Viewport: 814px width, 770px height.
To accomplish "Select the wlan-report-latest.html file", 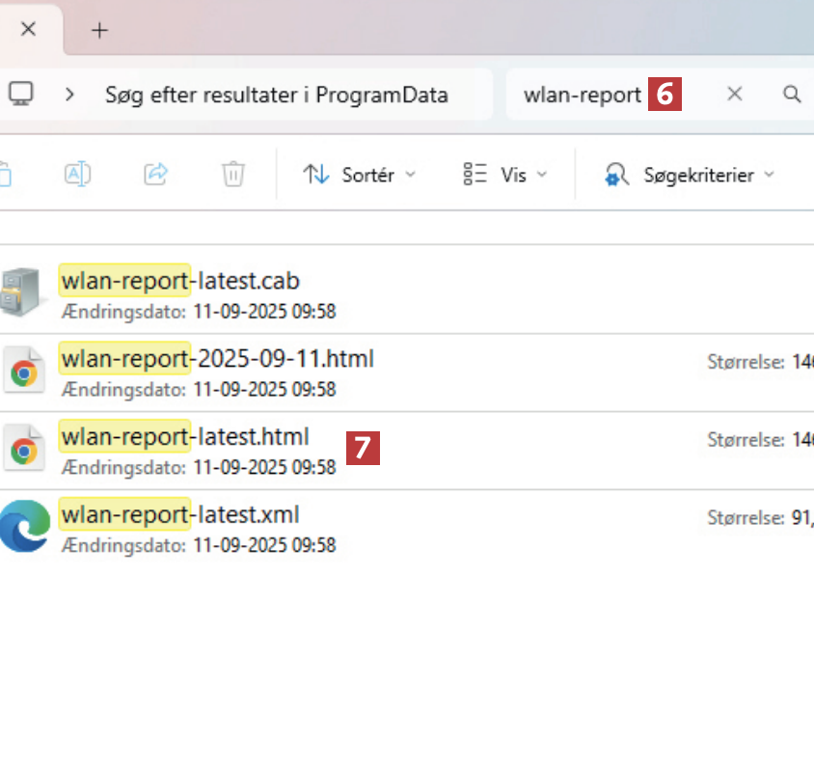I will [x=184, y=437].
